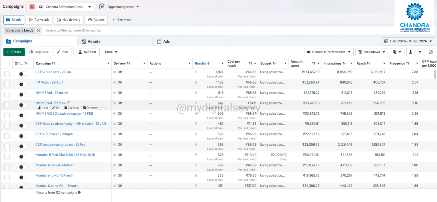The image size is (437, 202).
Task: Toggle the CET VID Ad sets - 29Jan campaign switch
Action: 23,74
